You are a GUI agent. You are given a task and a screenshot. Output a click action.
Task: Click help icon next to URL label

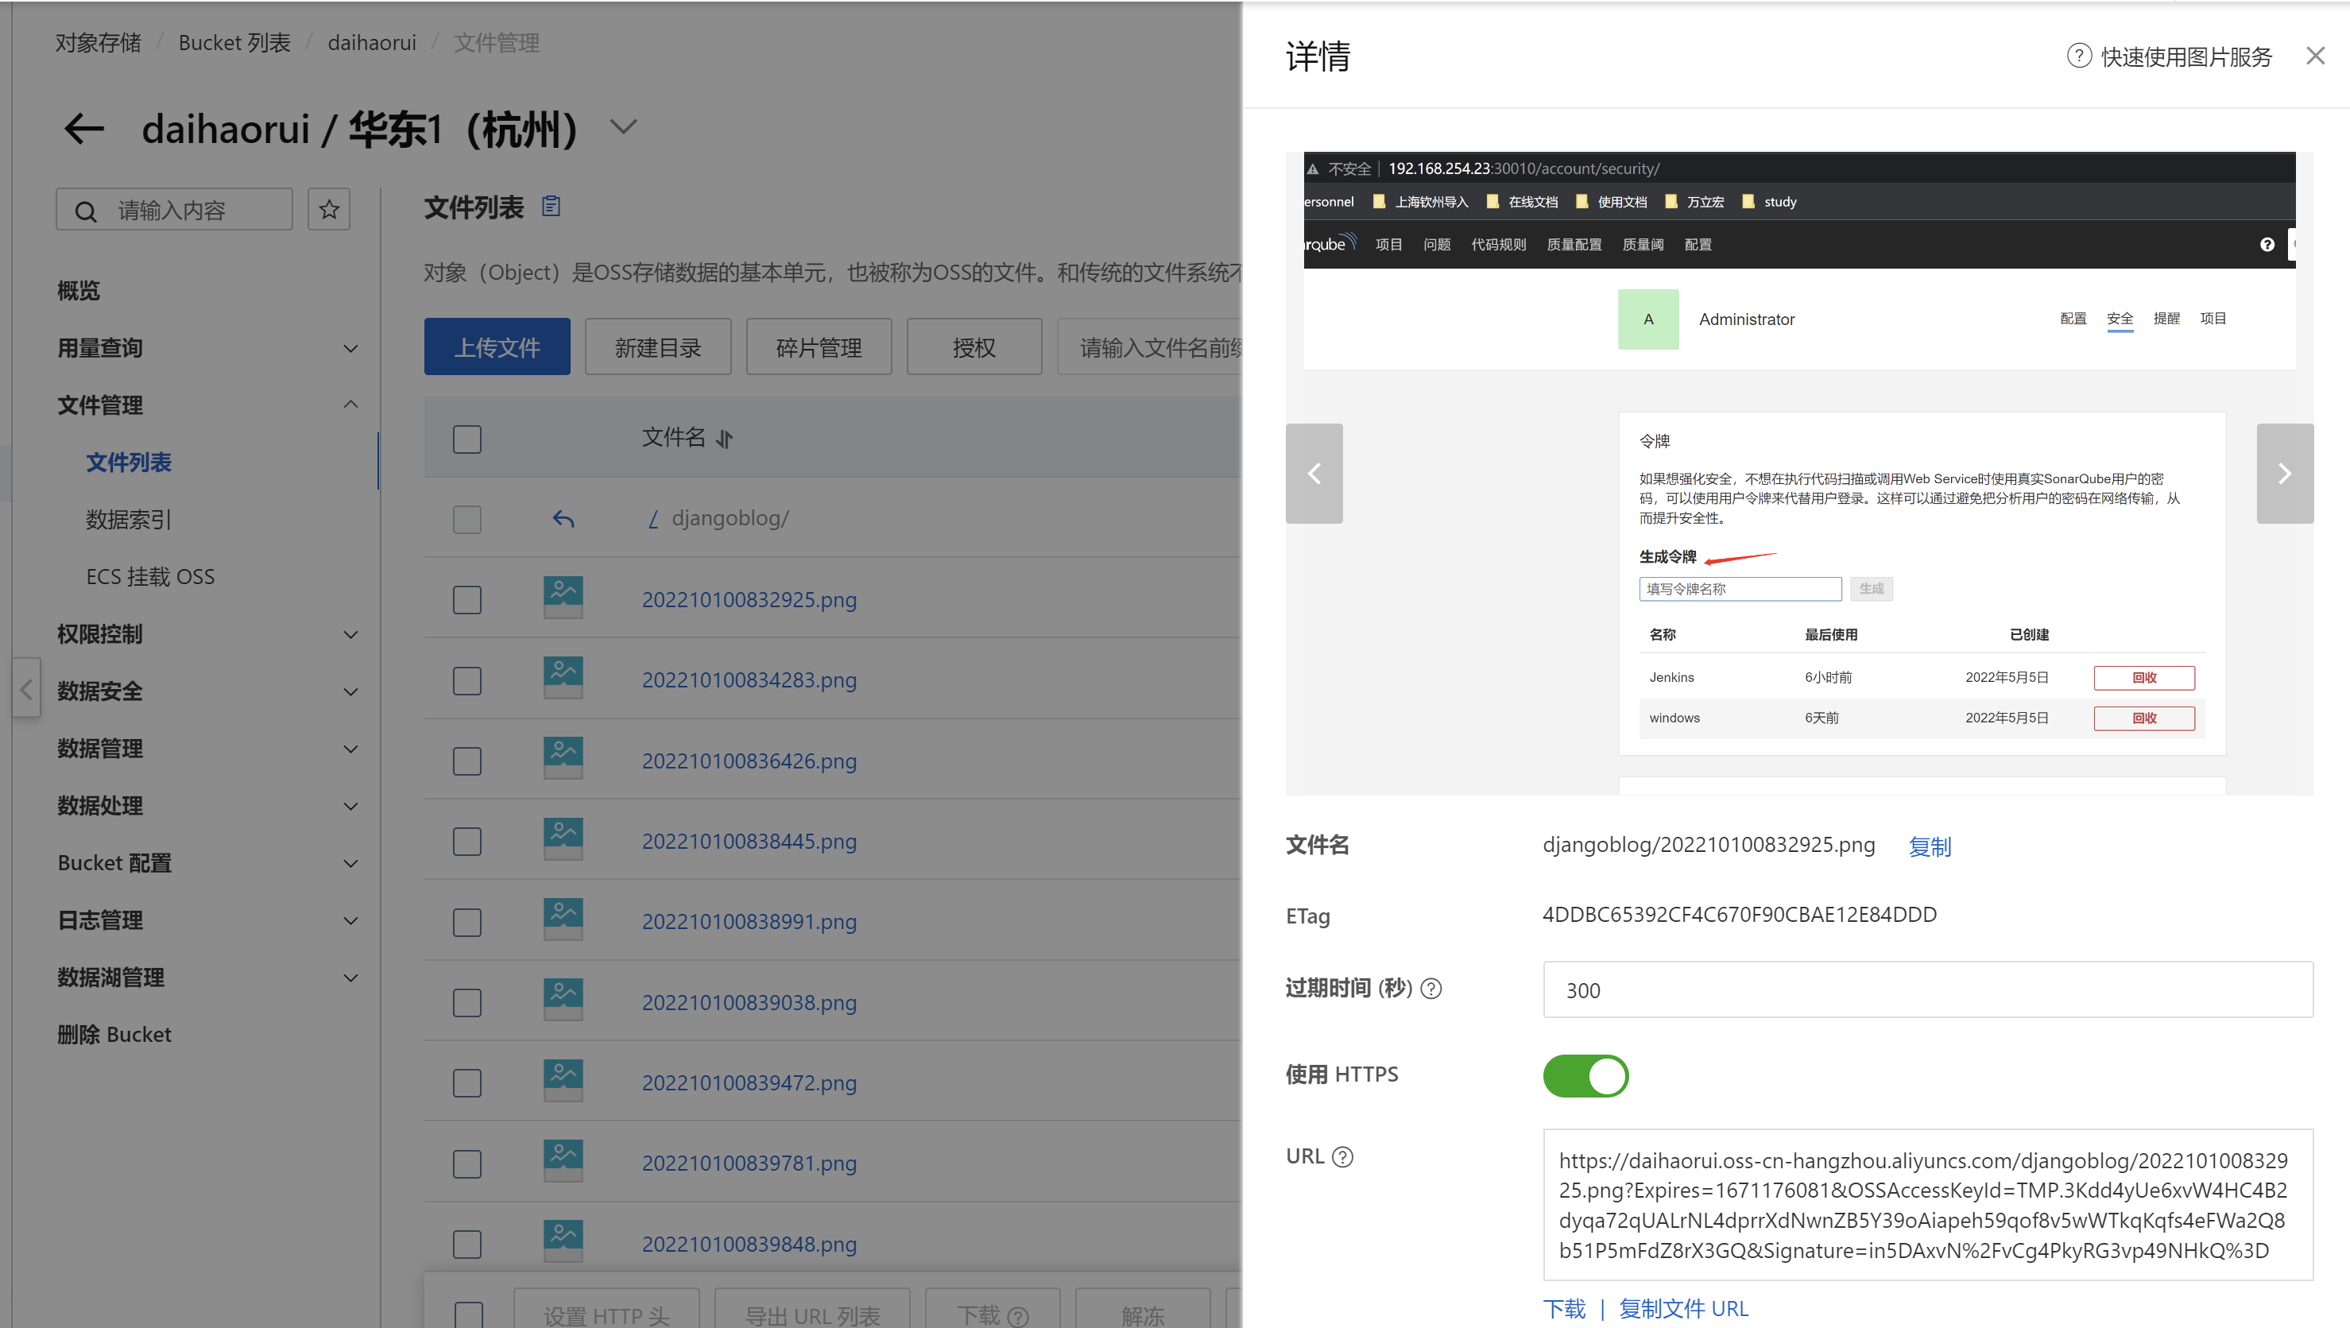tap(1343, 1156)
